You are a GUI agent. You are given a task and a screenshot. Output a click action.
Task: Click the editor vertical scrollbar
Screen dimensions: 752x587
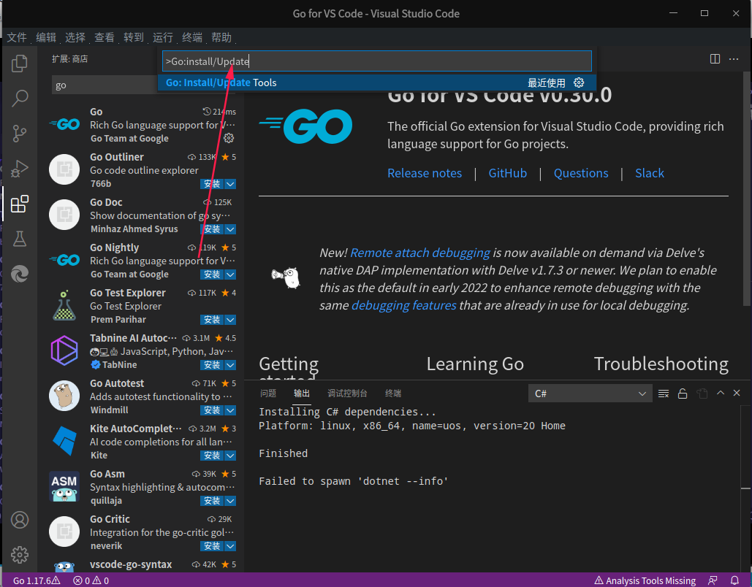pyautogui.click(x=747, y=189)
